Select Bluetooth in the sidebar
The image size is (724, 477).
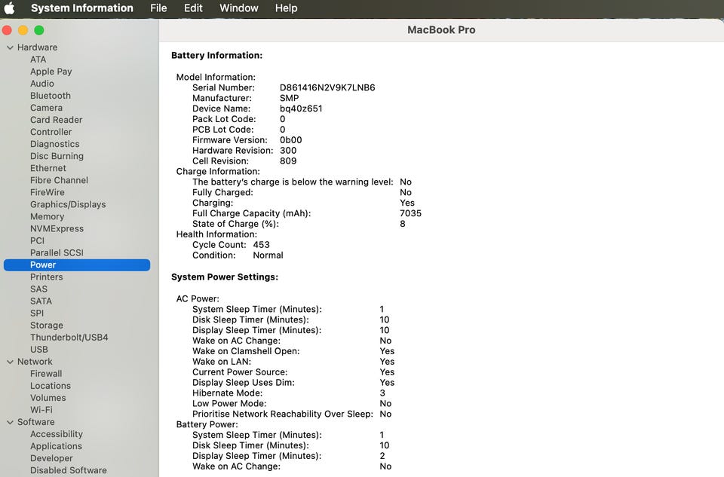[51, 96]
